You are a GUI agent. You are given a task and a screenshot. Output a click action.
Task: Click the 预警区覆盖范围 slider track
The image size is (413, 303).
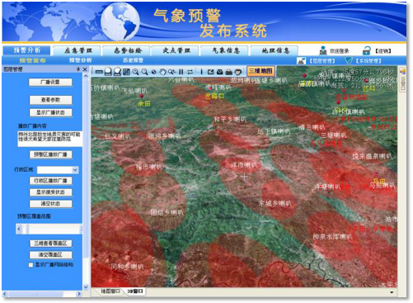[x=49, y=229]
